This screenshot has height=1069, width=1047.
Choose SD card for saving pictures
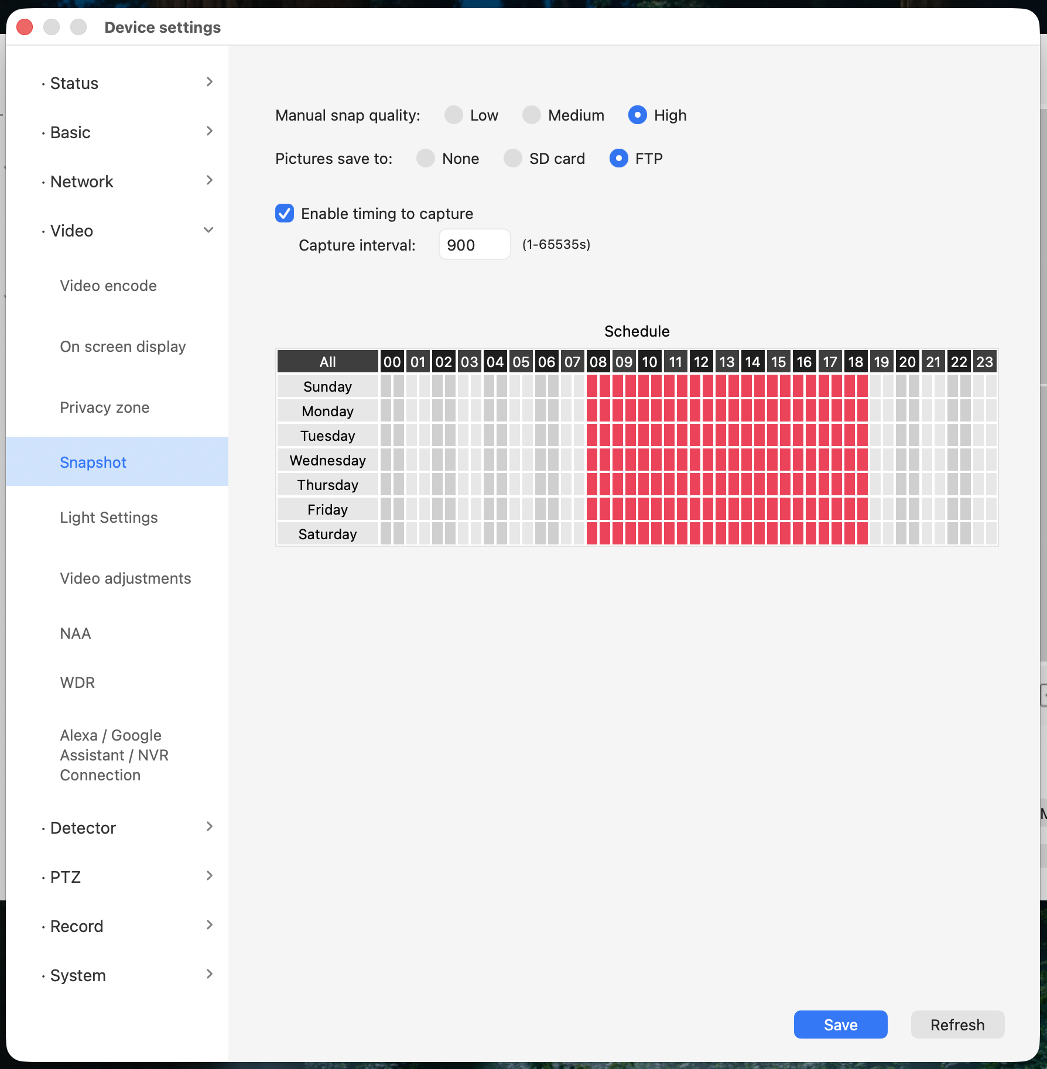tap(513, 159)
